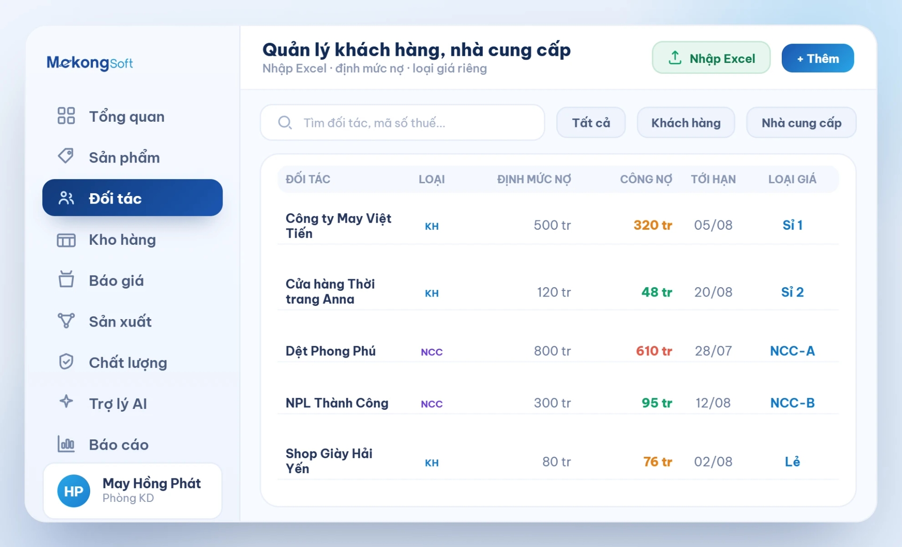Open partner Cửa hàng Thời trang Anna

[330, 291]
